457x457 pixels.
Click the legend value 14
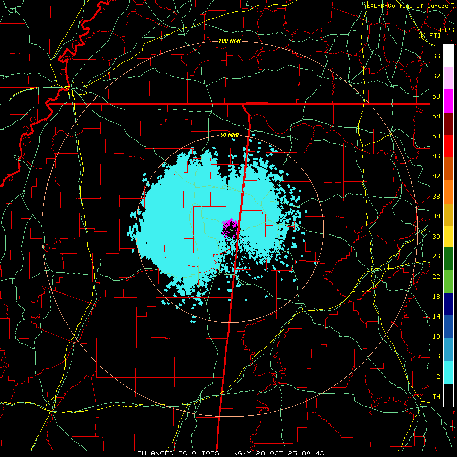pyautogui.click(x=436, y=316)
